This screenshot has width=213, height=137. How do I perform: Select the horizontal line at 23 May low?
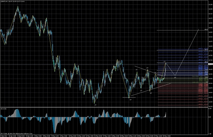pyautogui.click(x=129, y=97)
